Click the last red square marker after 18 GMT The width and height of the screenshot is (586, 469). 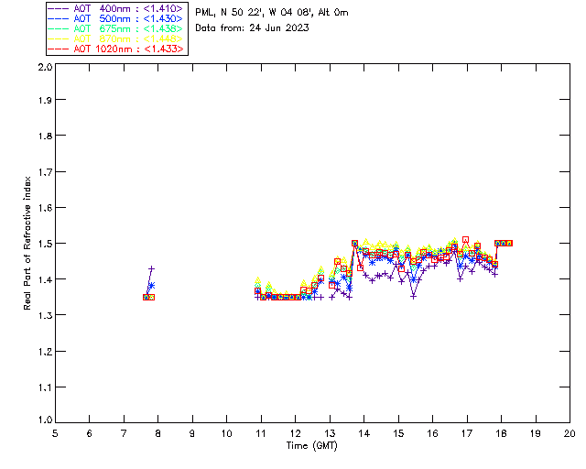click(x=509, y=243)
